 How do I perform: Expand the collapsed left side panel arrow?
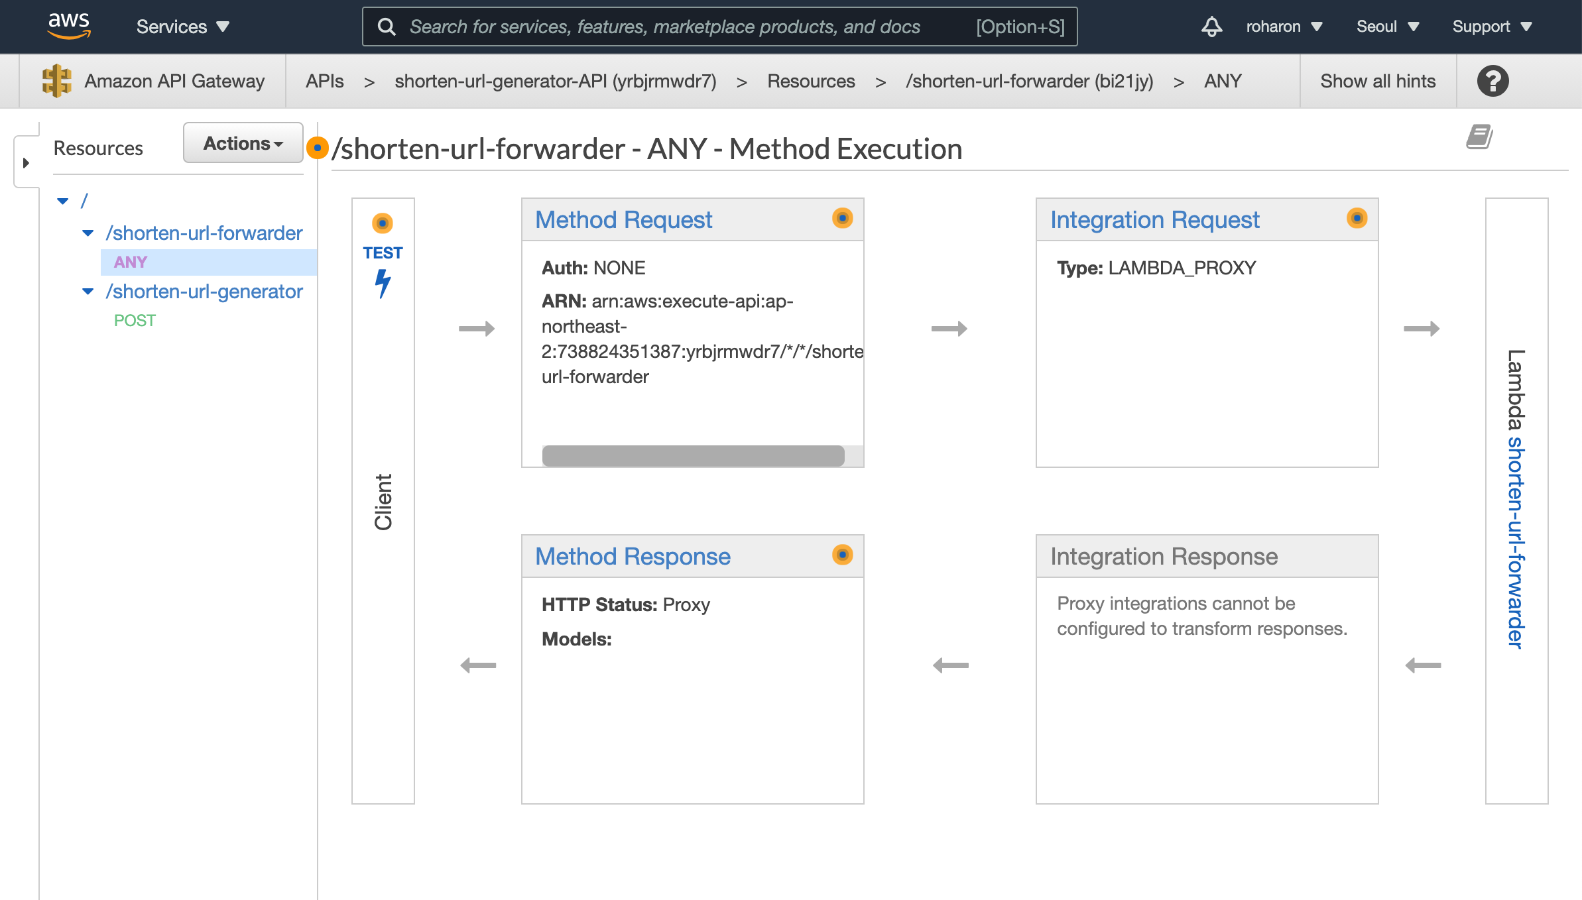click(26, 163)
